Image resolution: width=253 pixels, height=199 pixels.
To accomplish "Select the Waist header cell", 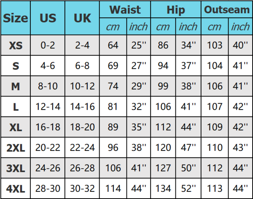I will pos(124,10).
